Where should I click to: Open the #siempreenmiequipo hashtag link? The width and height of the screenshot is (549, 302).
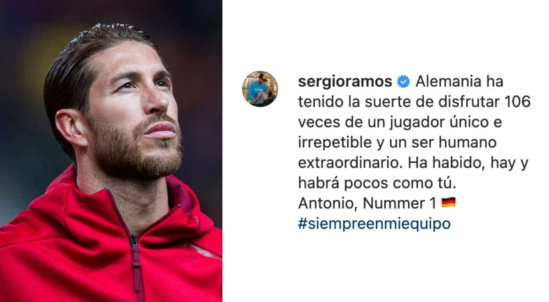(x=374, y=224)
